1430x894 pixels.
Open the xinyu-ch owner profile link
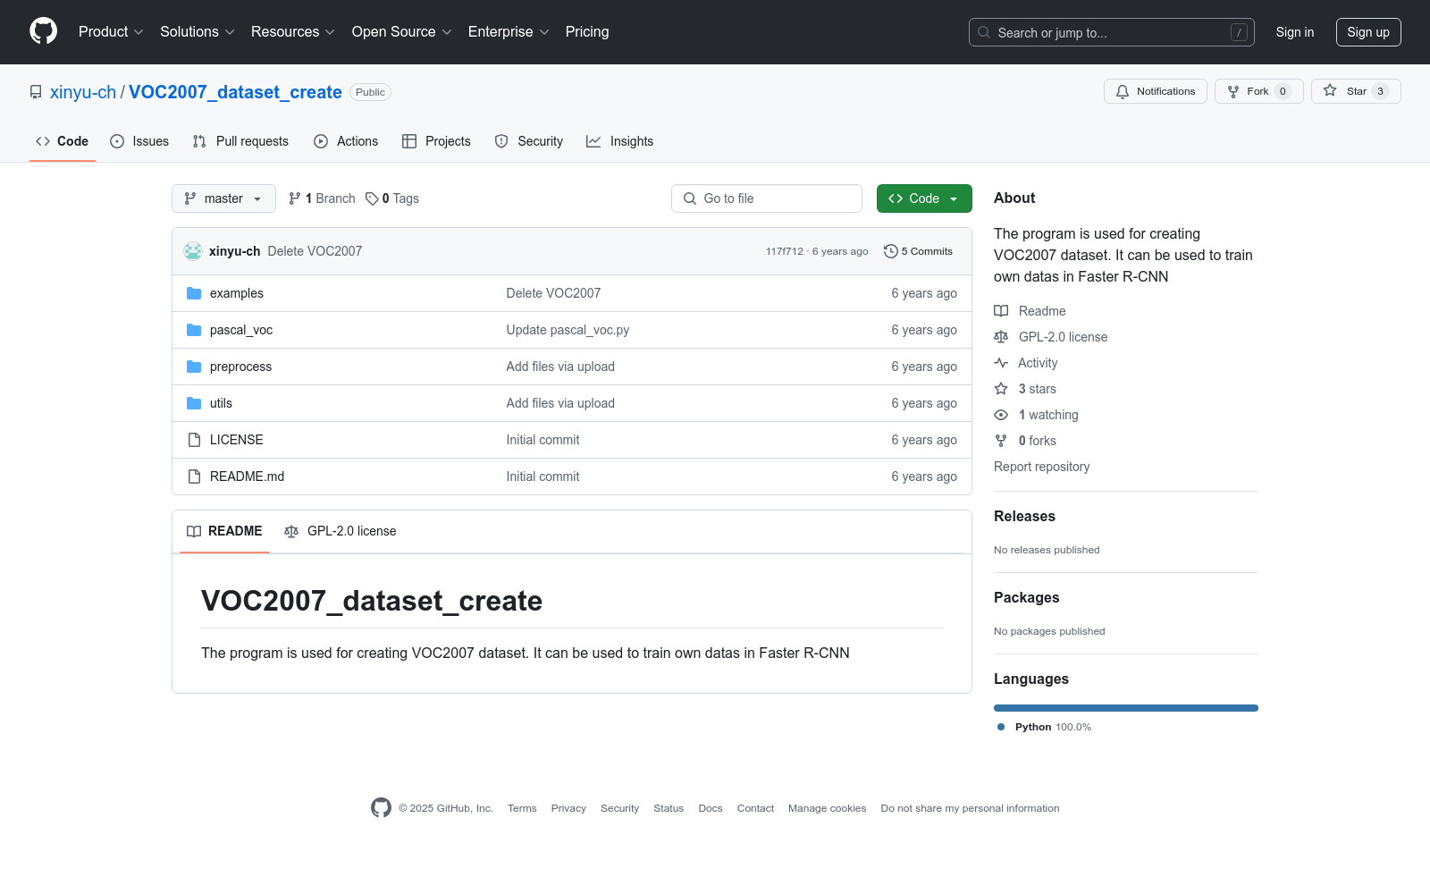coord(83,92)
